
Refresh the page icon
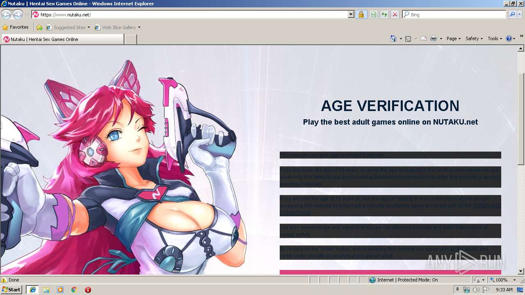click(384, 14)
